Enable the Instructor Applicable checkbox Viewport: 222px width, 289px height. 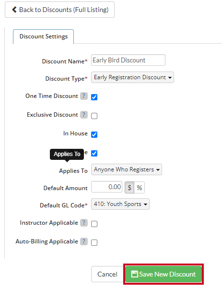pyautogui.click(x=94, y=224)
